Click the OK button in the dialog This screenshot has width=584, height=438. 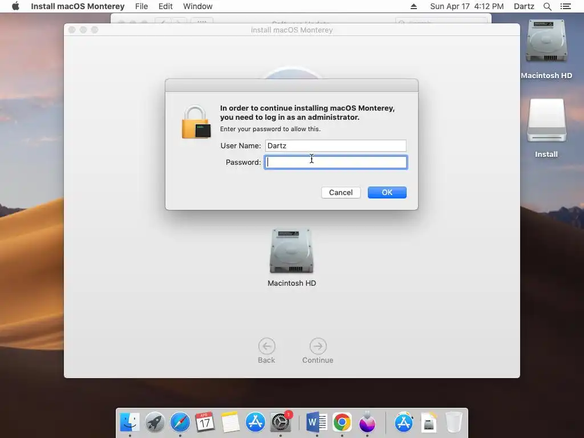click(387, 193)
